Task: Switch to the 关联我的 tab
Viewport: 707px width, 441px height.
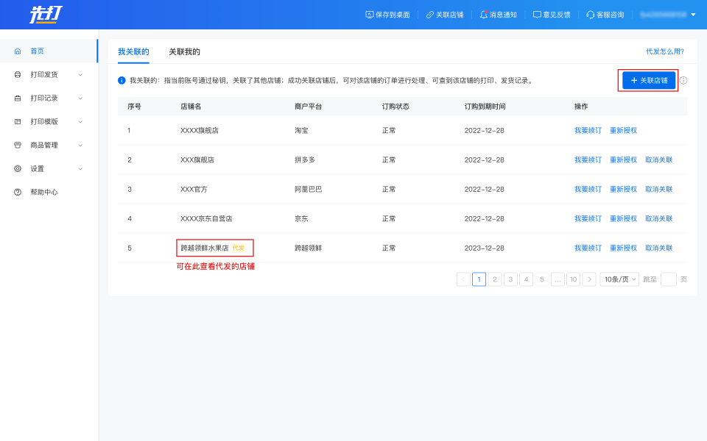Action: [x=184, y=51]
